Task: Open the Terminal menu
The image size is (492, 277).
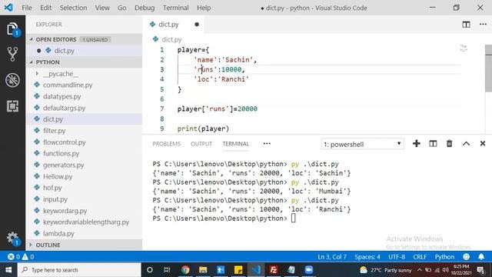Action: 175,8
